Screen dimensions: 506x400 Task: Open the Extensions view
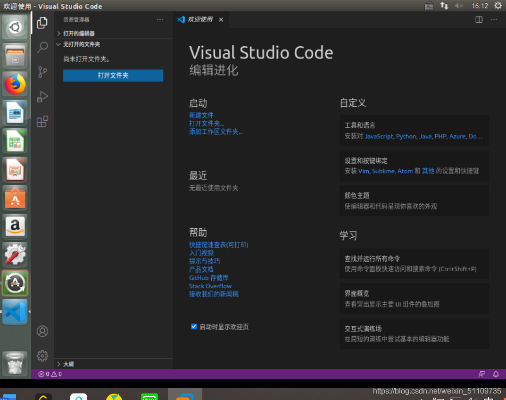[42, 121]
